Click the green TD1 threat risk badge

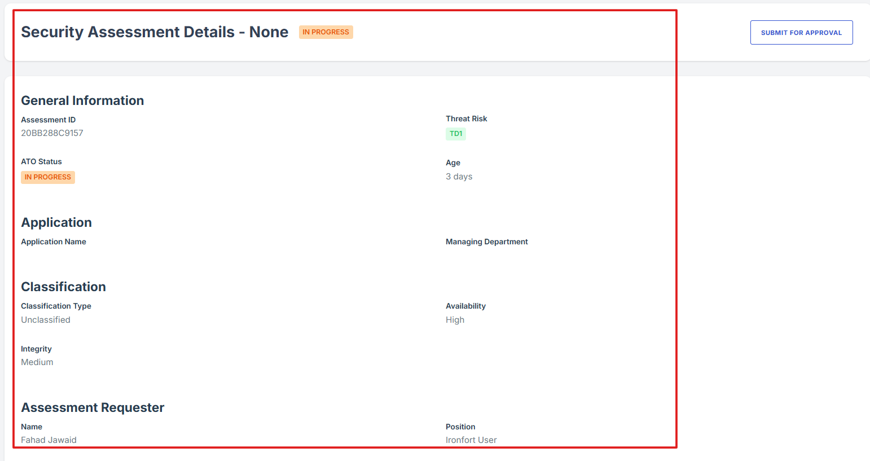click(x=456, y=134)
